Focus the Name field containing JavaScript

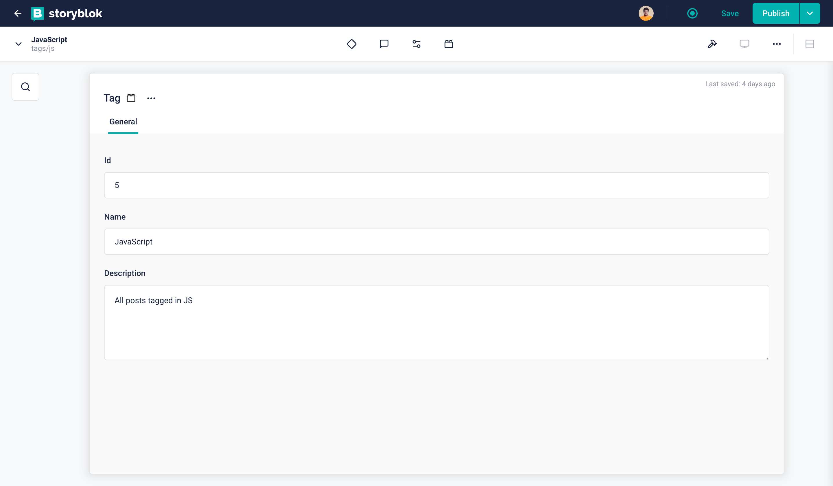436,242
